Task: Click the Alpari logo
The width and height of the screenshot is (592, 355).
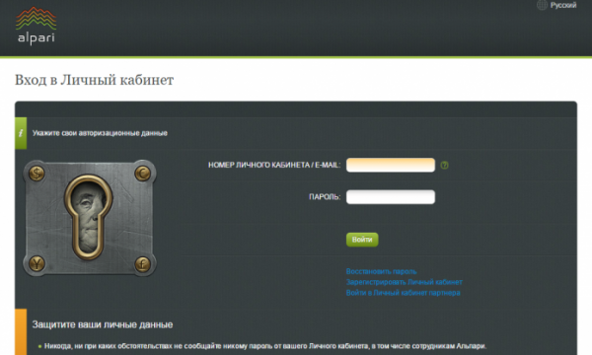Action: click(37, 26)
